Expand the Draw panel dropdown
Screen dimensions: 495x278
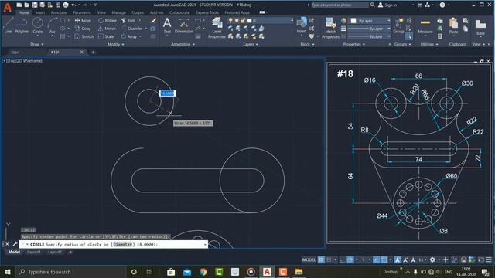[x=37, y=45]
